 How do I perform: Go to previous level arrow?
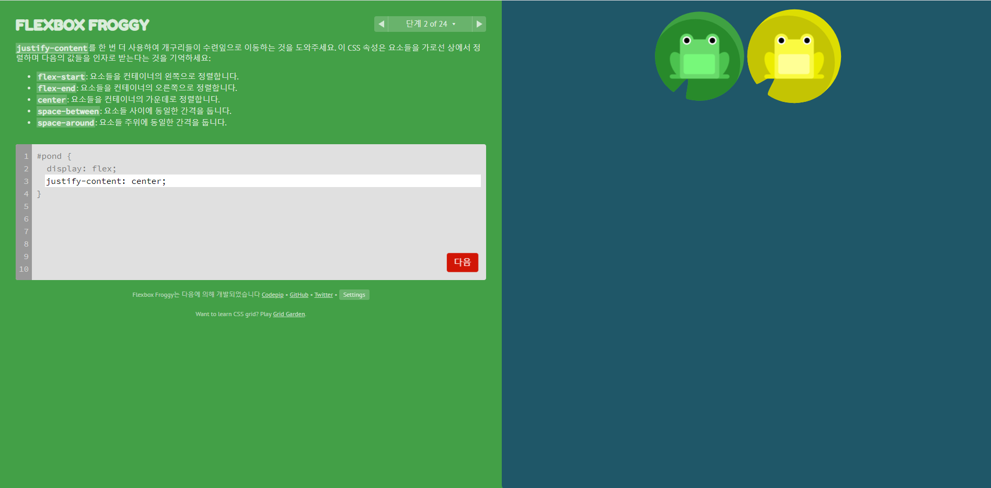click(381, 24)
